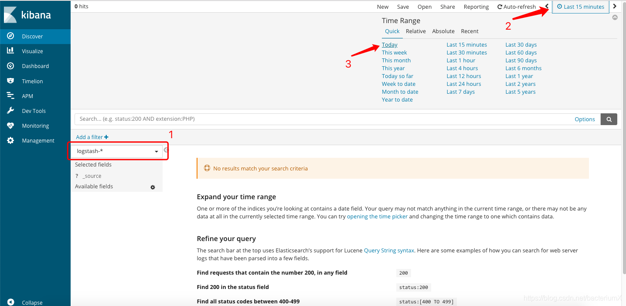Viewport: 626px width, 306px height.
Task: Click Share in the top menu
Action: click(448, 7)
